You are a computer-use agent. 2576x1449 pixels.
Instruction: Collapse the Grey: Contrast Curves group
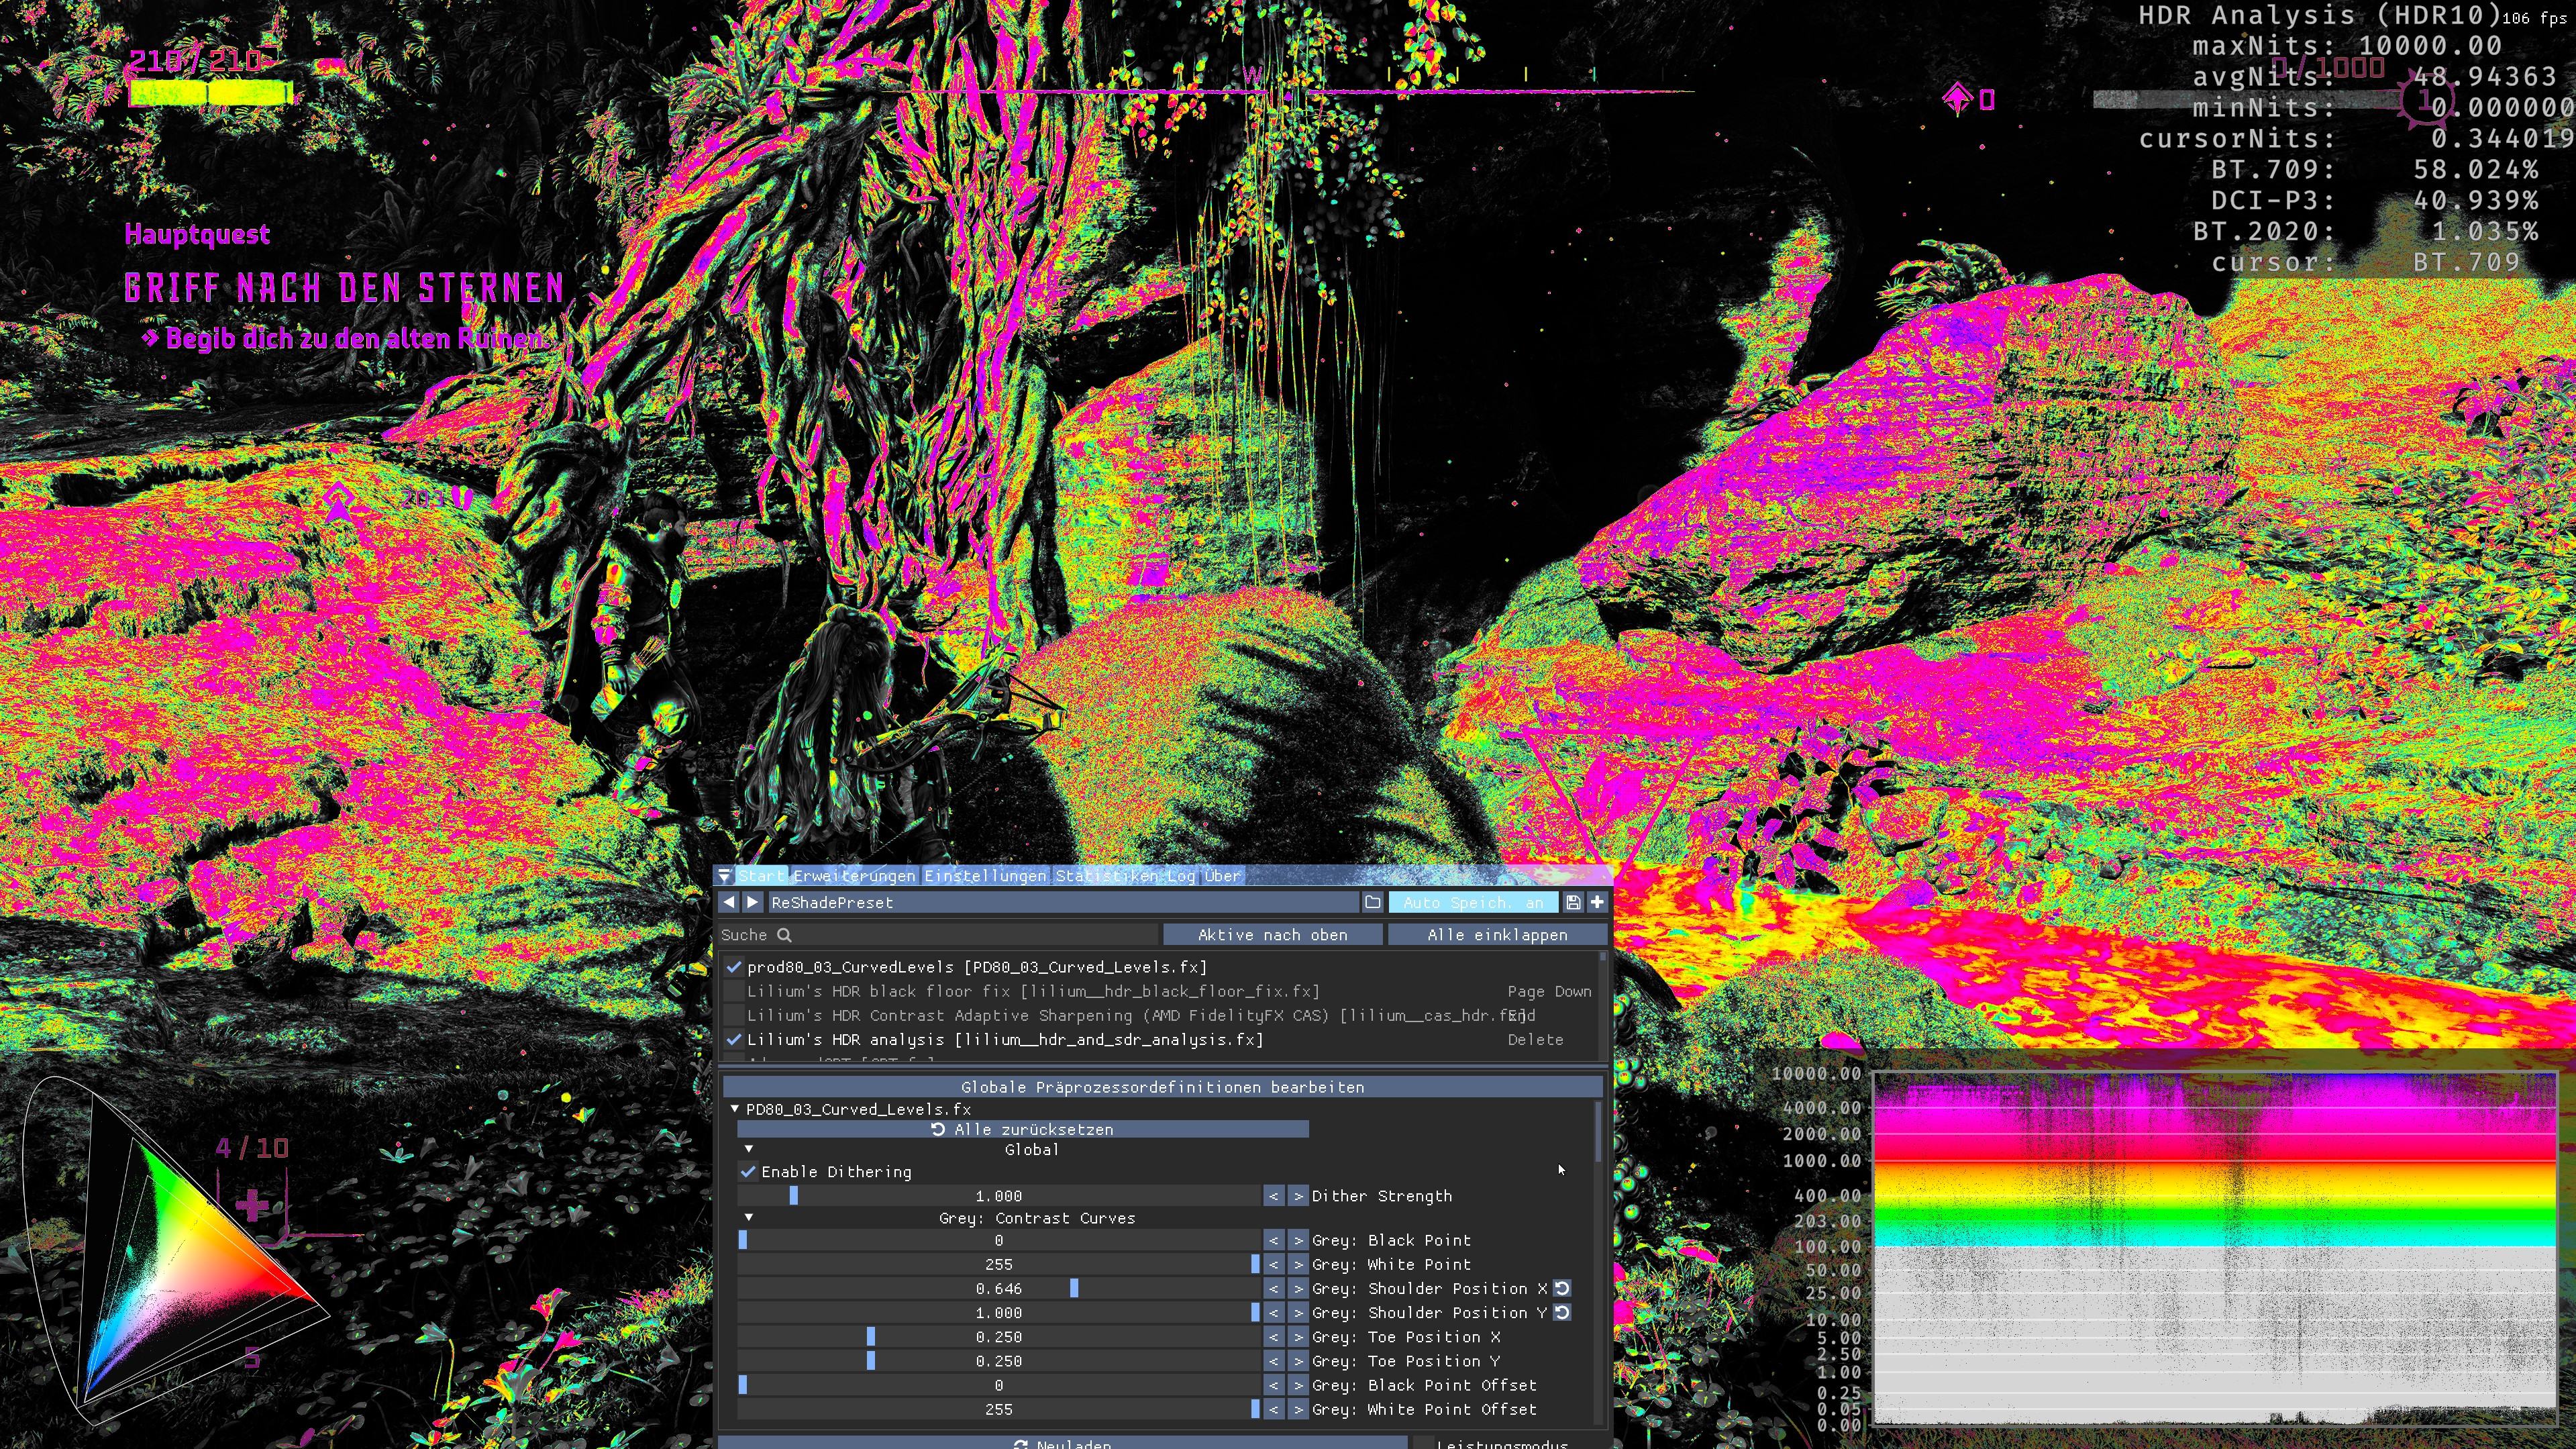(x=749, y=1218)
